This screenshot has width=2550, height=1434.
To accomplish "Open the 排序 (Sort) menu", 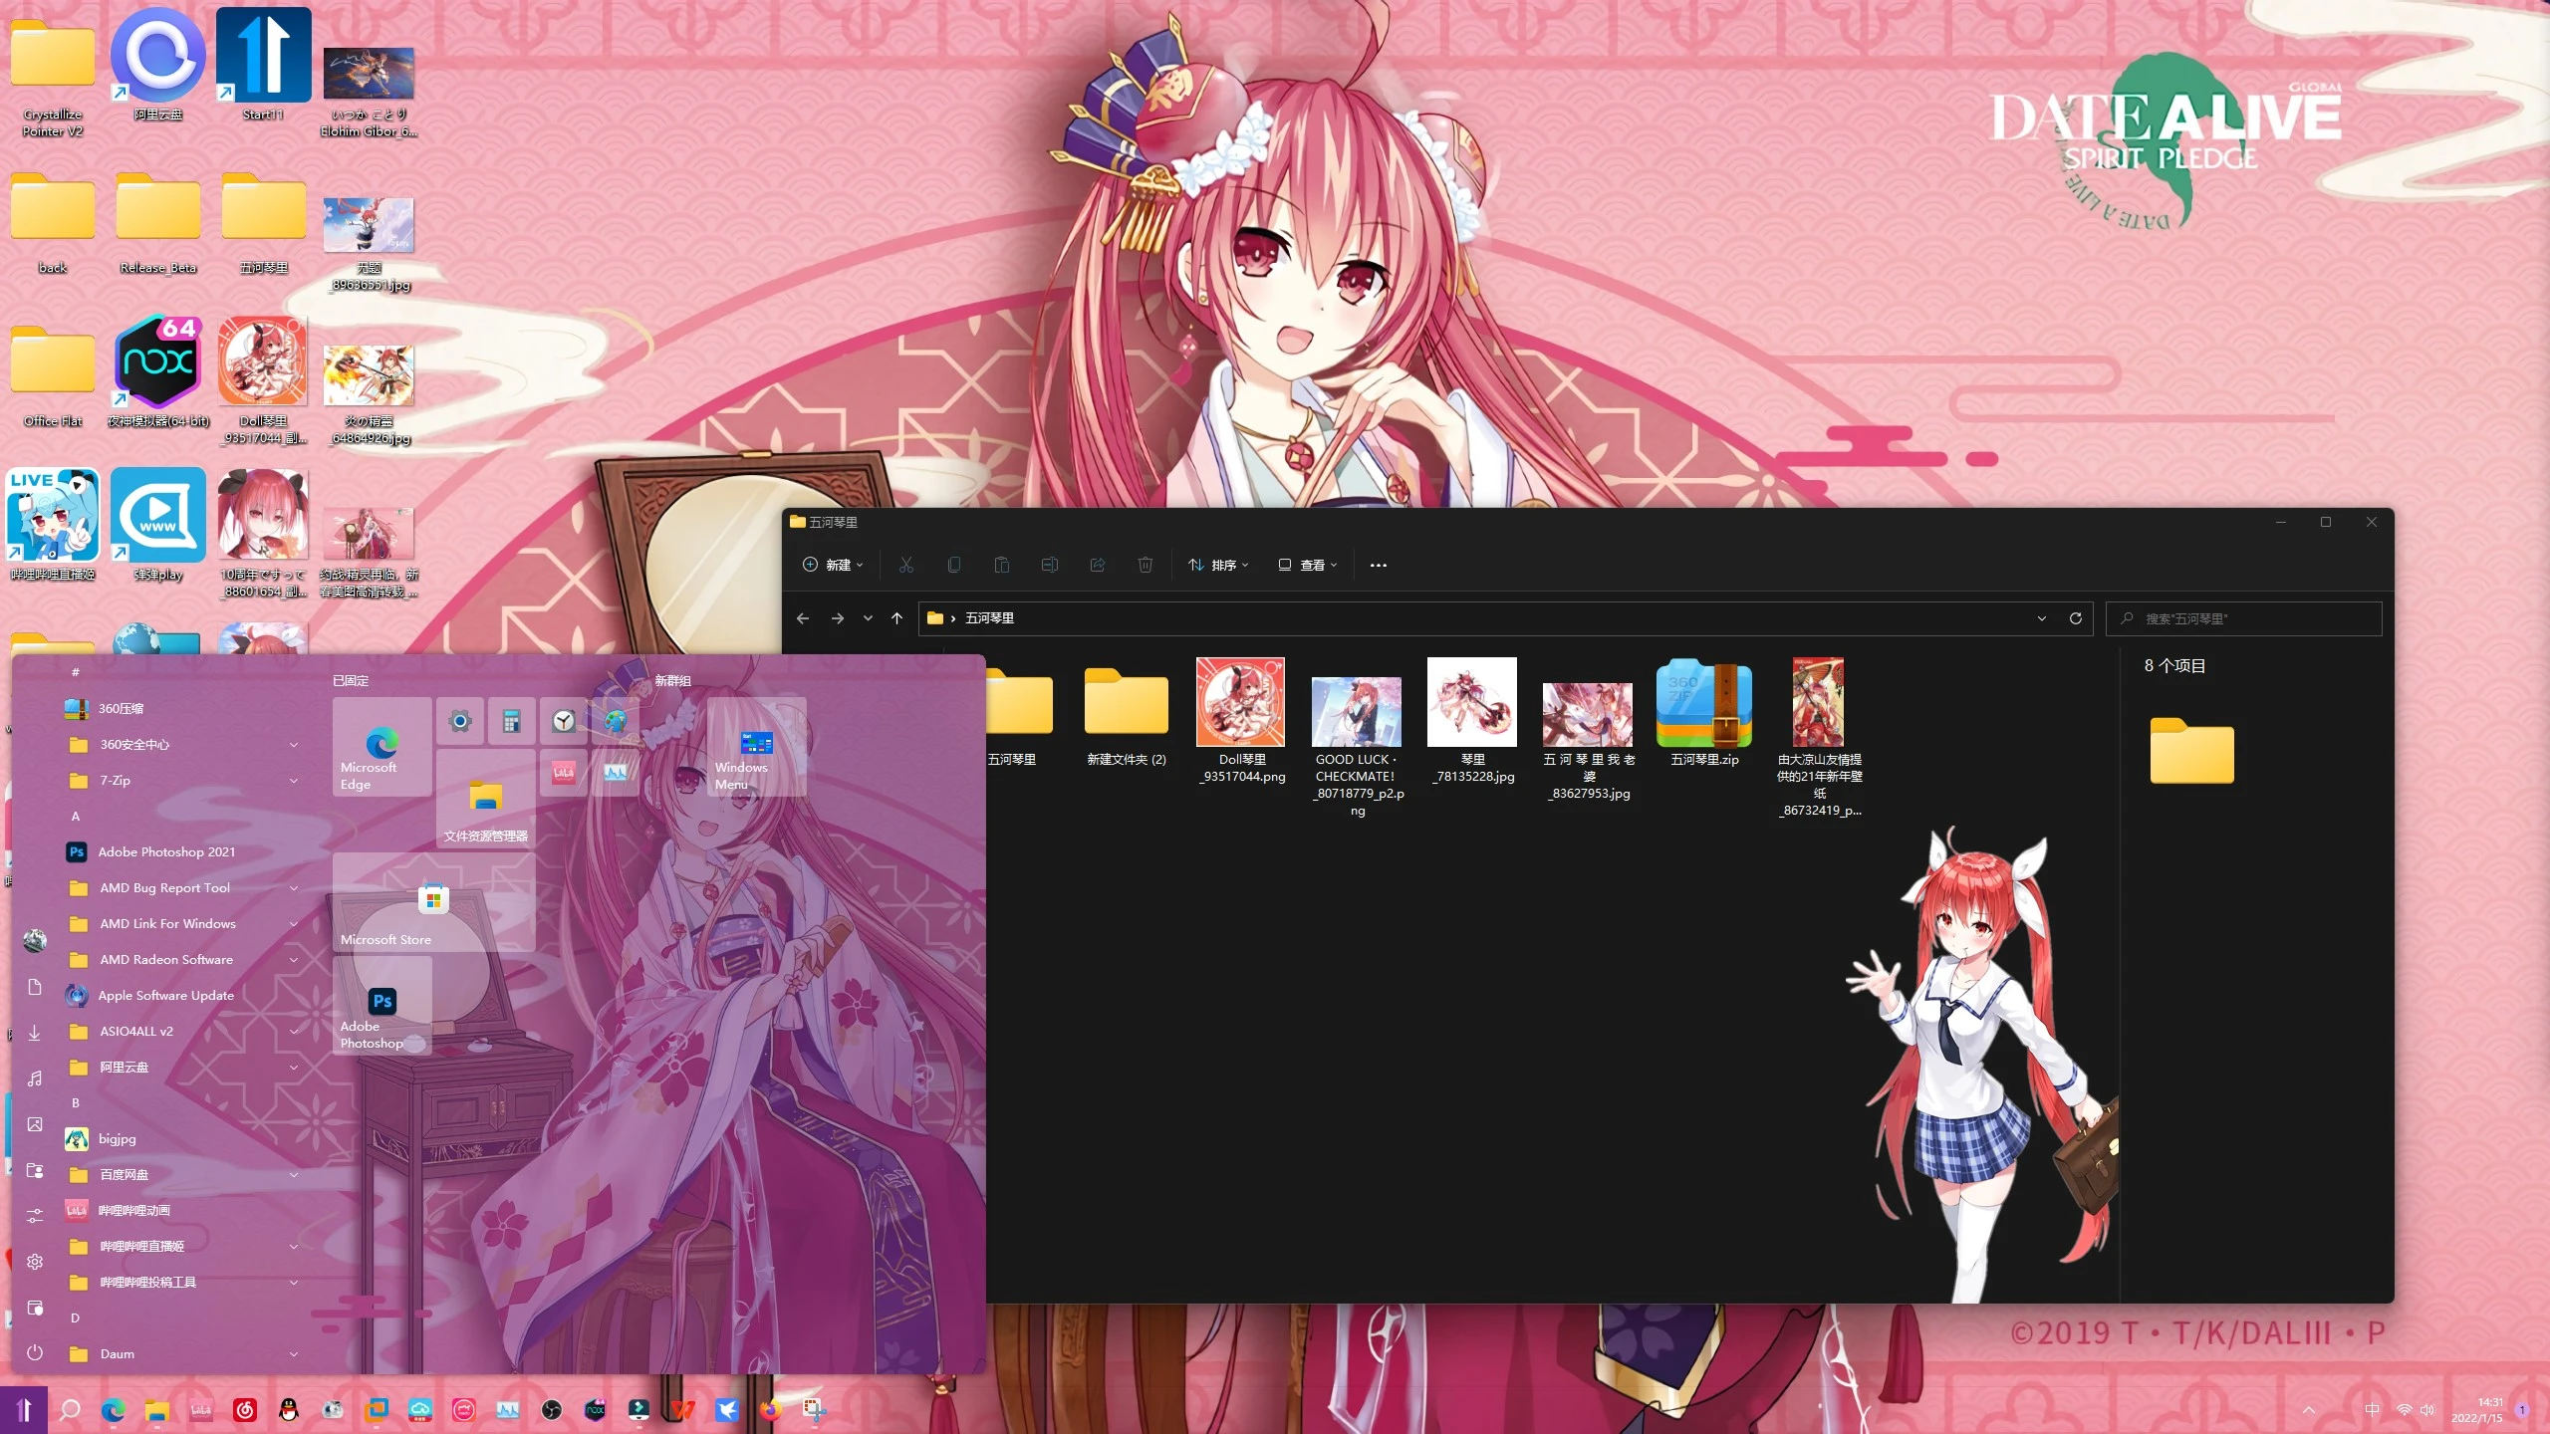I will (x=1218, y=565).
